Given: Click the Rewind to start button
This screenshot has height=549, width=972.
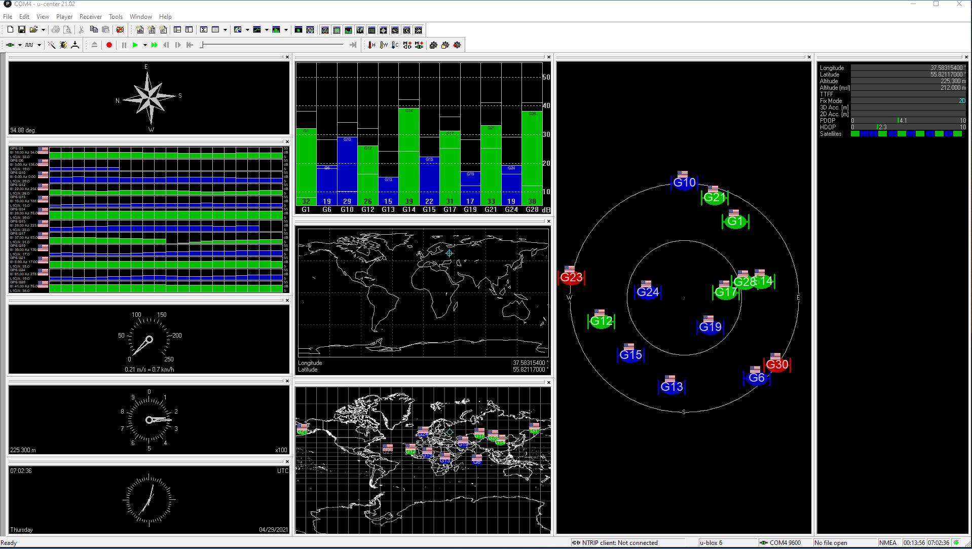Looking at the screenshot, I should point(190,45).
